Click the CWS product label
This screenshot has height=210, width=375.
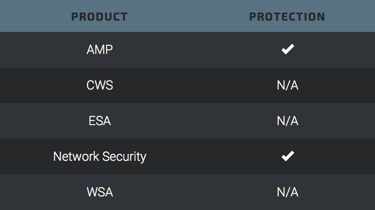[x=99, y=85]
